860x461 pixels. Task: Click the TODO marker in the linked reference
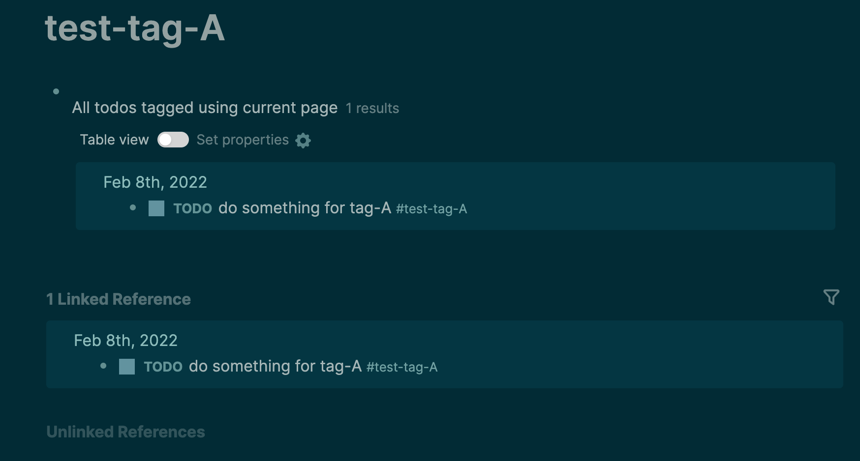click(x=163, y=367)
